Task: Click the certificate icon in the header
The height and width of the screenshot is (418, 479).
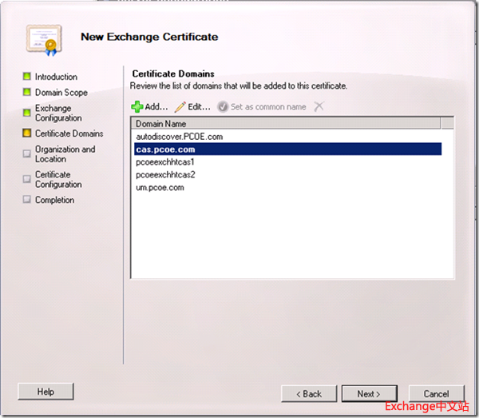Action: pyautogui.click(x=40, y=38)
